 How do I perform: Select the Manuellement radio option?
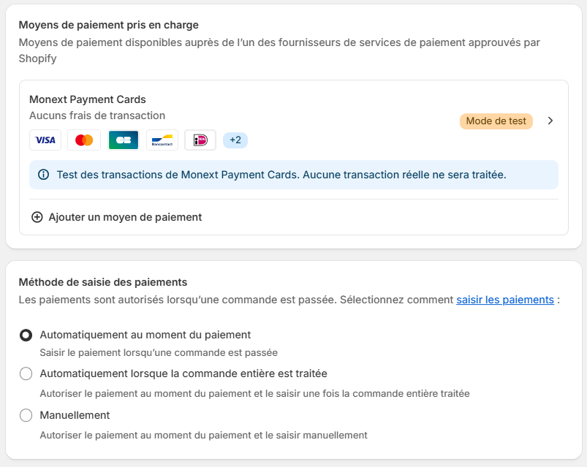click(26, 415)
